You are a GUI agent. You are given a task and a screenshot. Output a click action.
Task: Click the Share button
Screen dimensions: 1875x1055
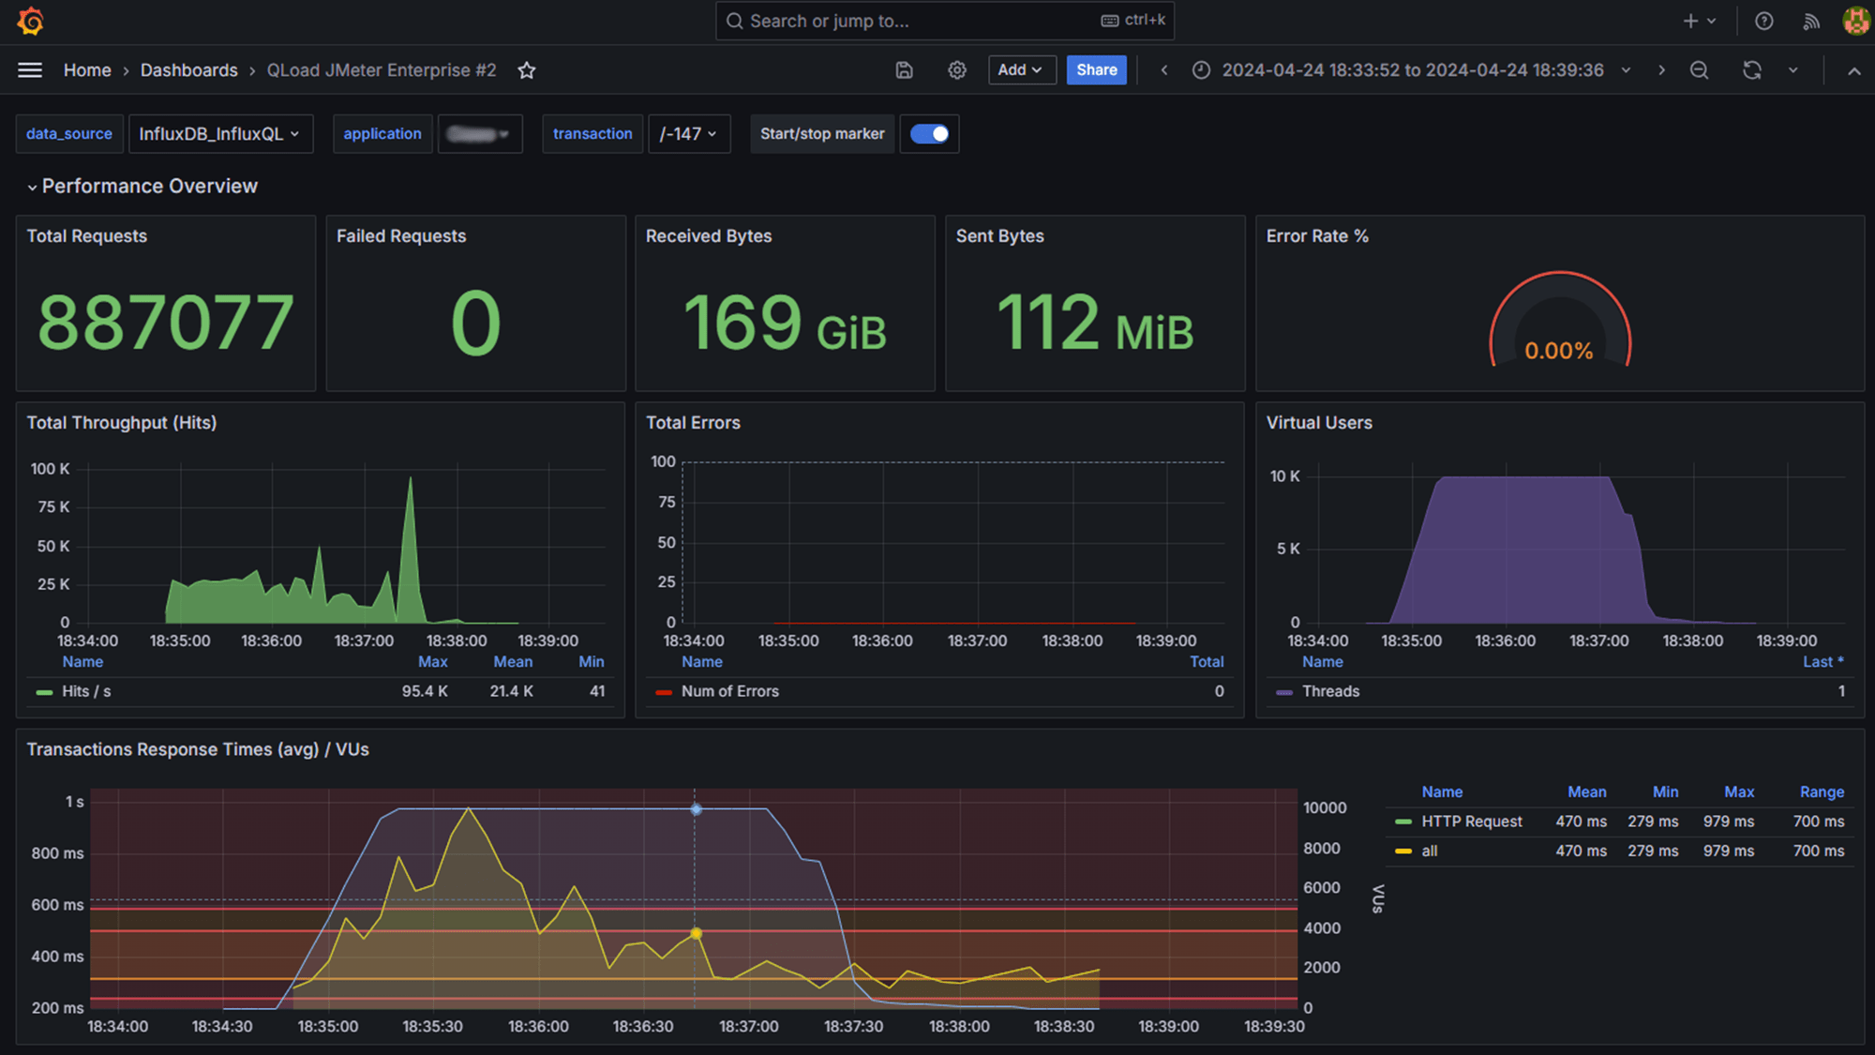[x=1095, y=69]
